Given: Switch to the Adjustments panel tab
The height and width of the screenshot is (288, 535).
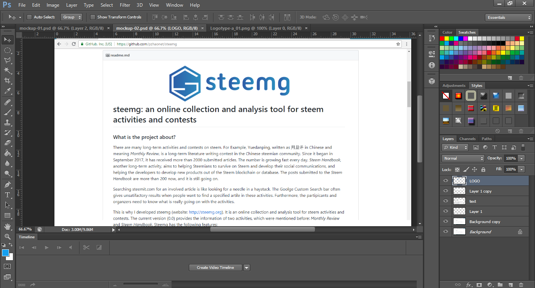Looking at the screenshot, I should (454, 86).
